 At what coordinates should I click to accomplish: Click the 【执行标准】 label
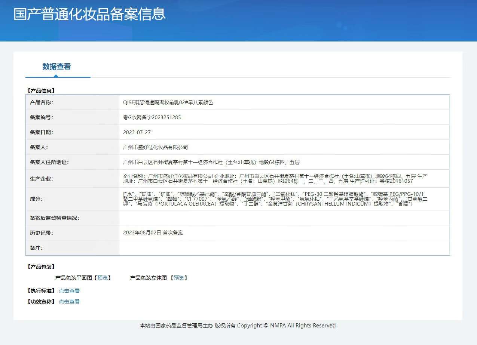[41, 291]
